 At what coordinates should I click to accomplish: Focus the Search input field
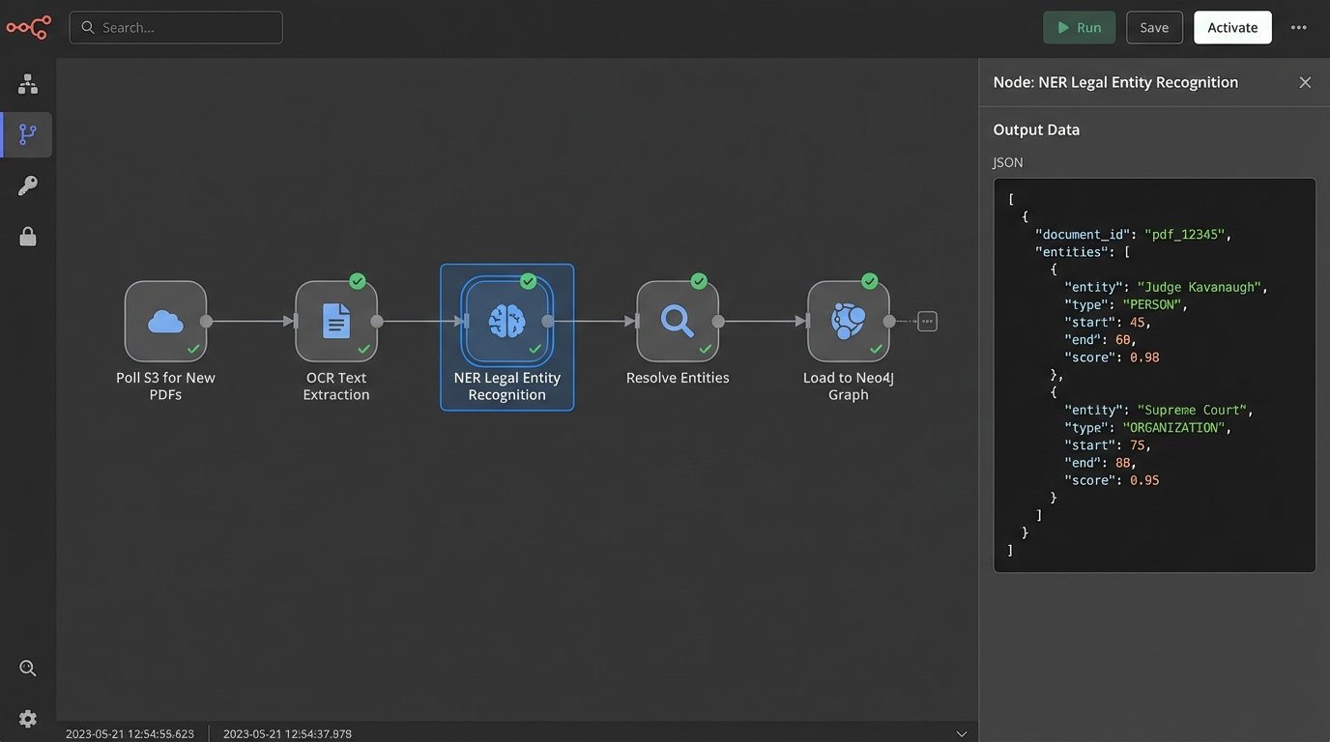176,27
